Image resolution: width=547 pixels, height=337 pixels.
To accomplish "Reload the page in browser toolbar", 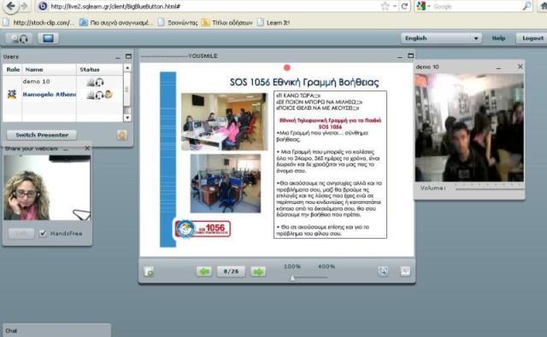I will point(404,6).
